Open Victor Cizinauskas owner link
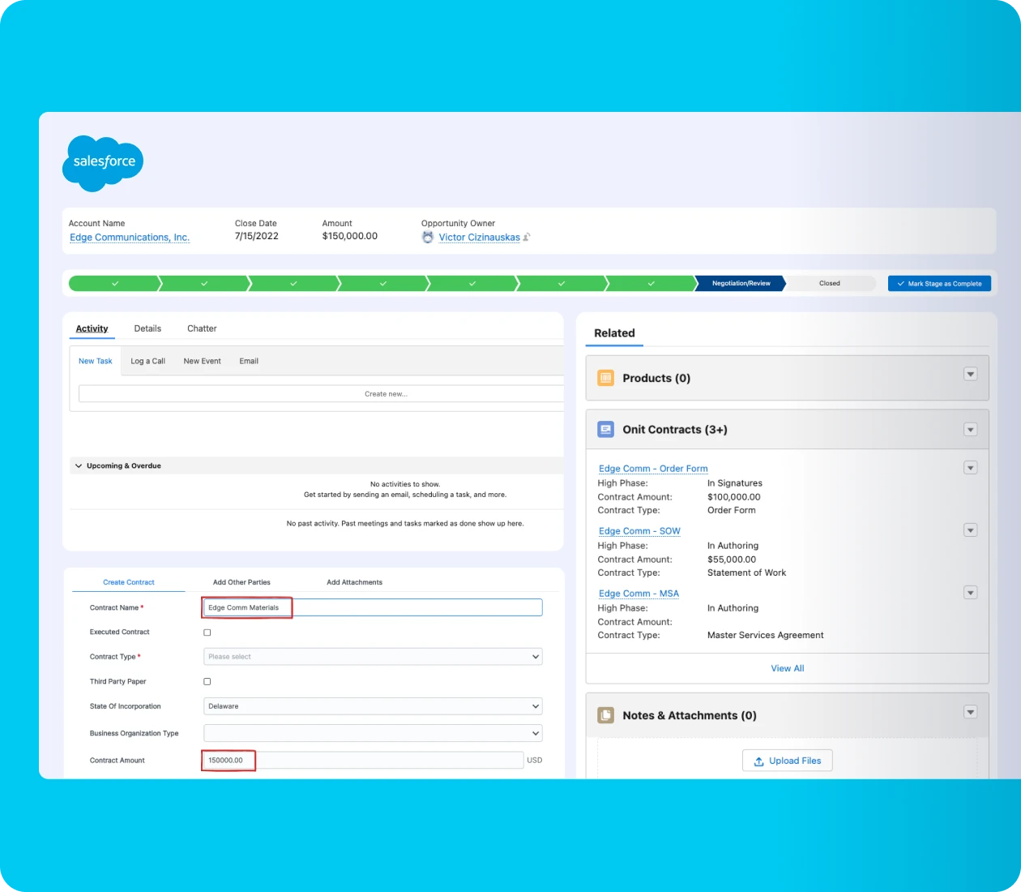Viewport: 1021px width, 892px height. tap(479, 238)
